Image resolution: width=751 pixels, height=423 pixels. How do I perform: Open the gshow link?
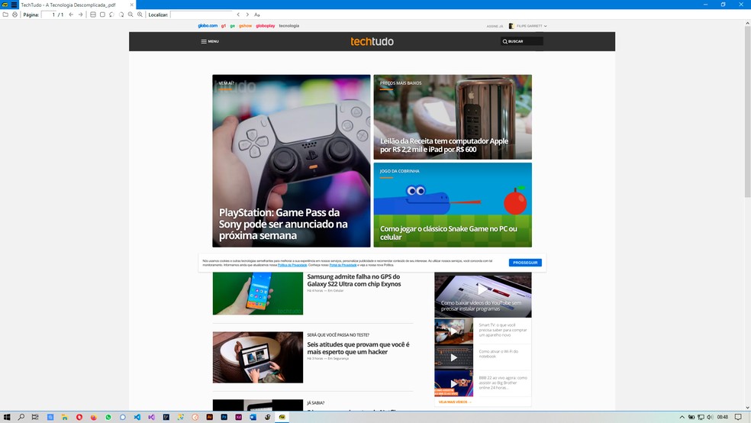point(245,26)
